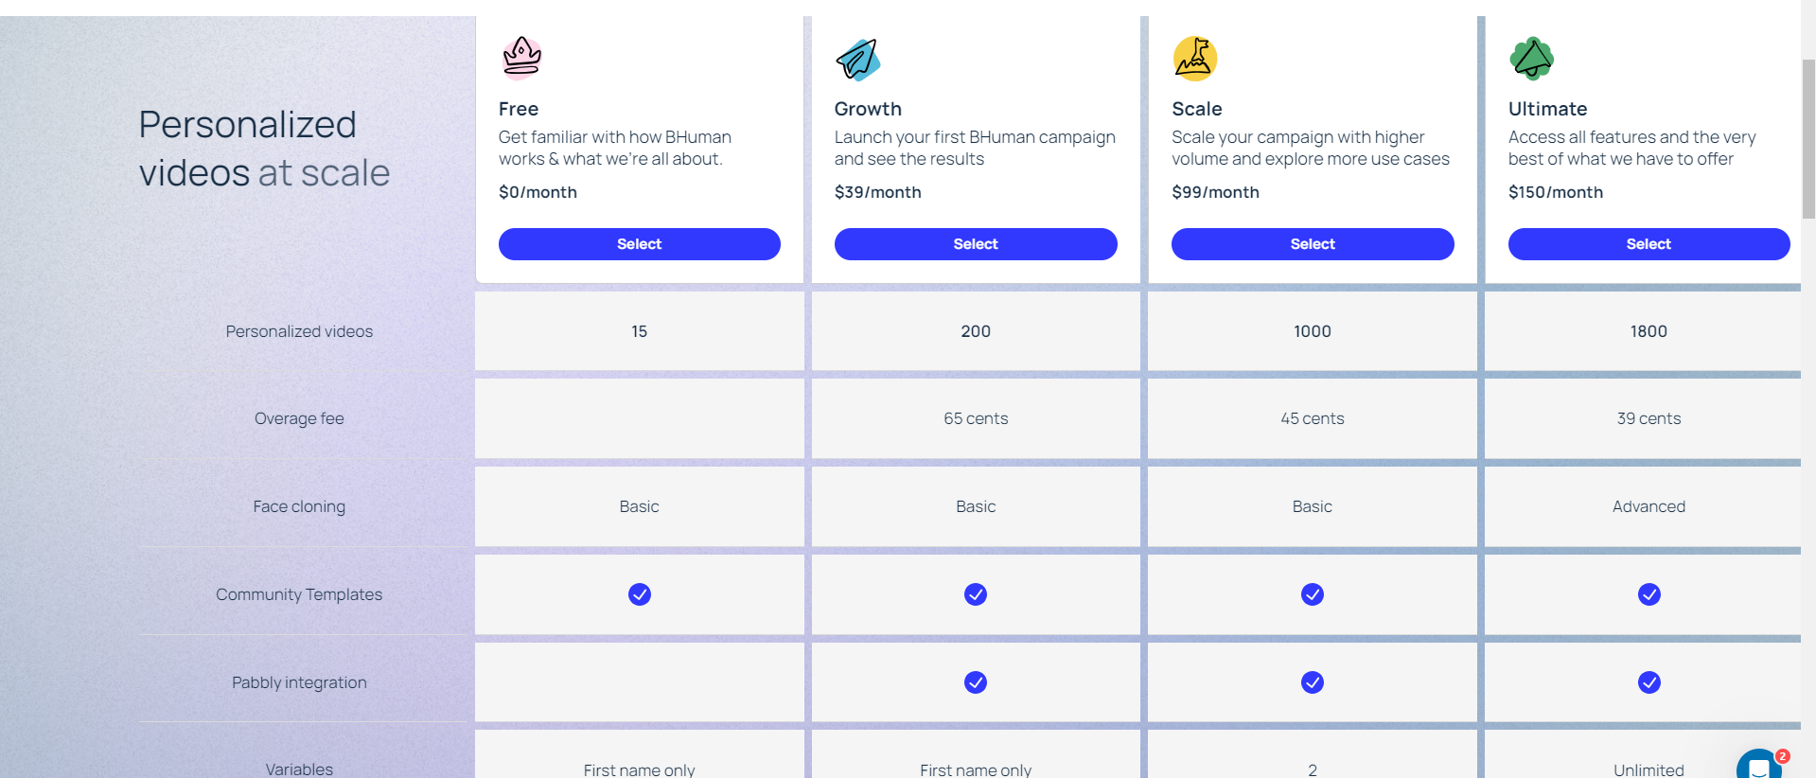Screen dimensions: 1816x778
Task: Click Pabbly integration checkmark under Ultimate
Action: [1649, 682]
